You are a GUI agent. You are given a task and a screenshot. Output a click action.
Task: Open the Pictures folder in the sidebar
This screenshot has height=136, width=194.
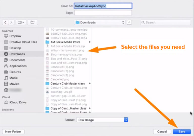coord(15,72)
